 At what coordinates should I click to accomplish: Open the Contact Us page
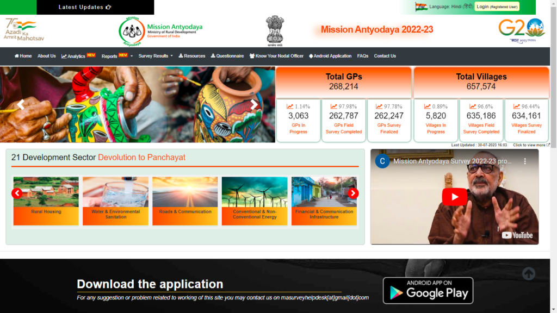click(x=385, y=56)
